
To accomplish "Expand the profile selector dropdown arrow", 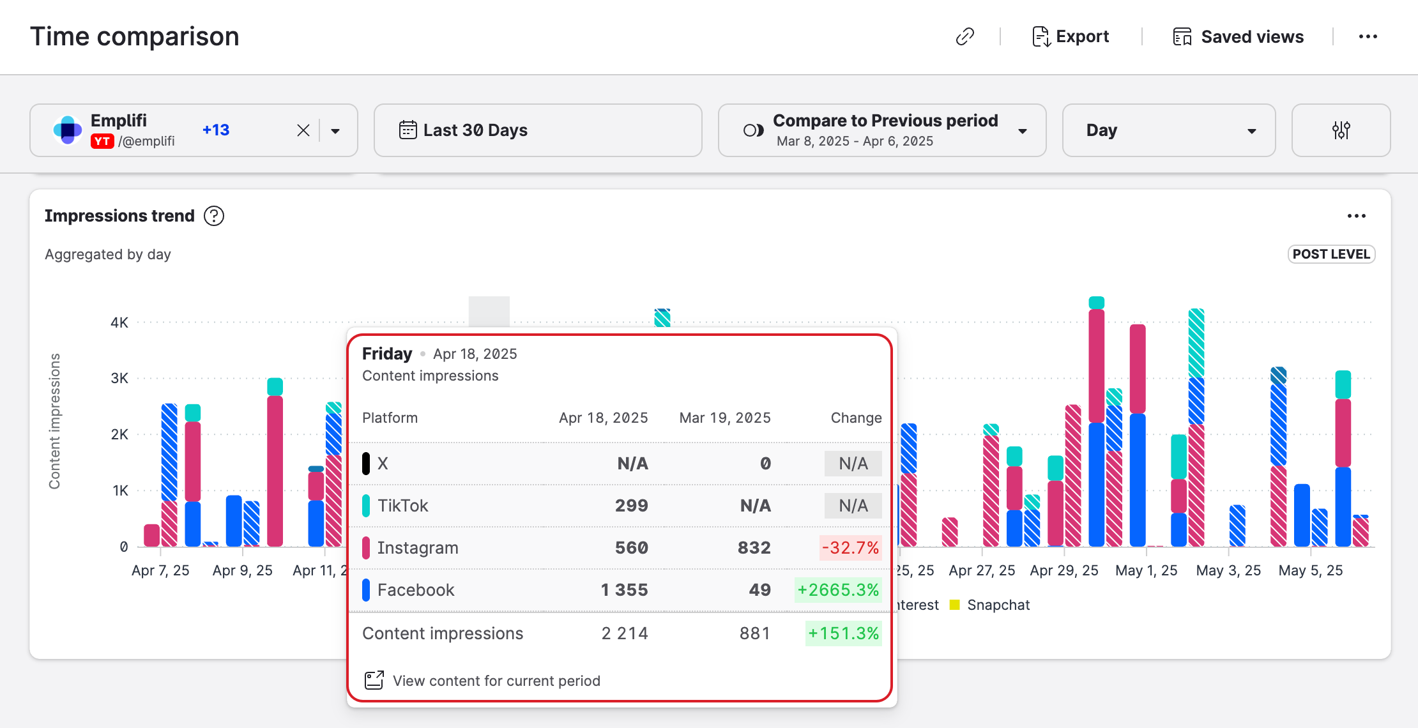I will [x=335, y=131].
